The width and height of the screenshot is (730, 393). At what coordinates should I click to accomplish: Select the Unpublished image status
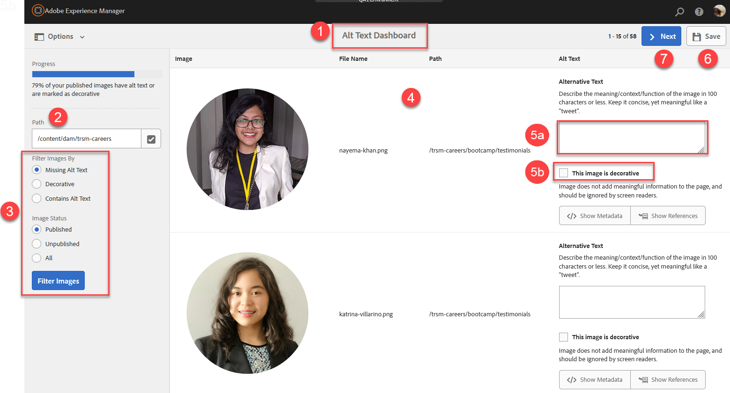[37, 244]
